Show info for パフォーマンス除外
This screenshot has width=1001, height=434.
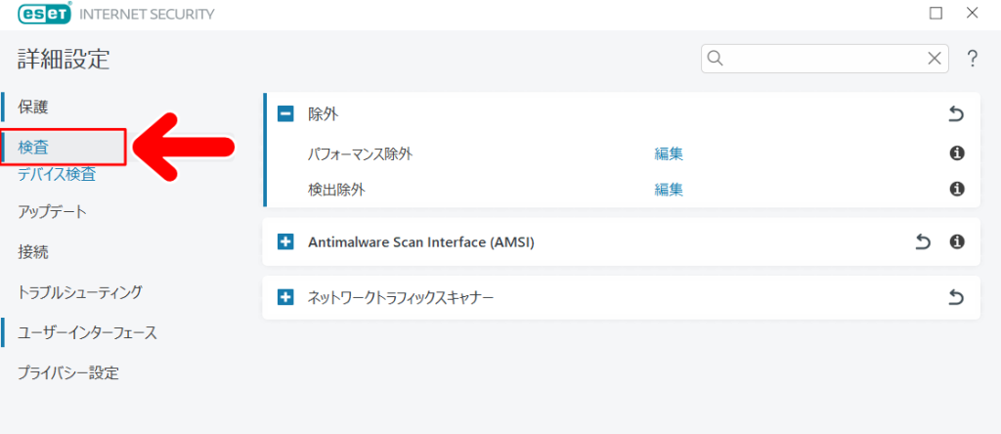point(956,153)
